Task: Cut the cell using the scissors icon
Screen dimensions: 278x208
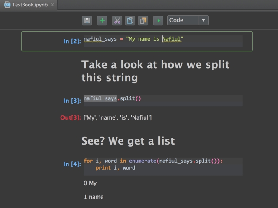Action: (x=117, y=21)
